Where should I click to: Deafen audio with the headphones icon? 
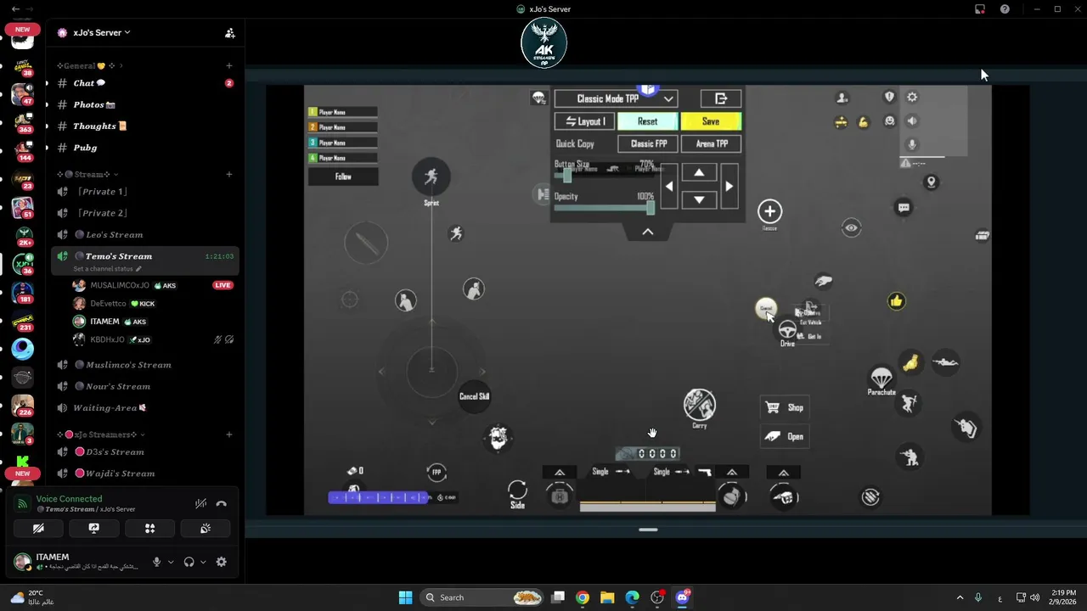pos(189,562)
